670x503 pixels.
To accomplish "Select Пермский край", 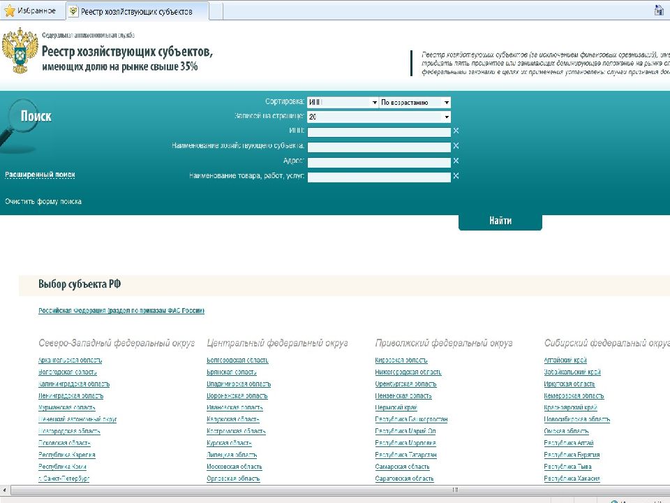I will pos(396,407).
